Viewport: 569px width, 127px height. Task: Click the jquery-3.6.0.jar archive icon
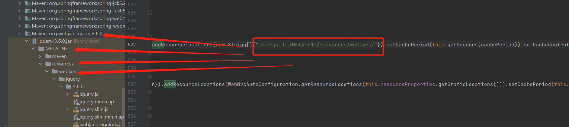[34, 41]
